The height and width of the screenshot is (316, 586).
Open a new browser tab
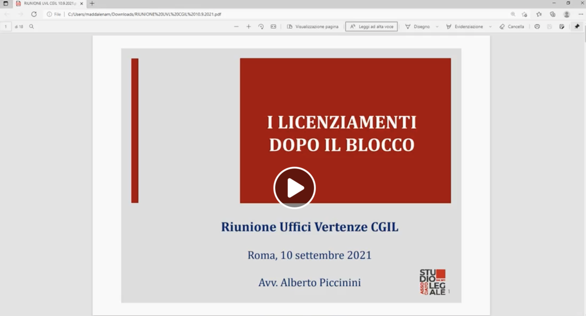click(92, 4)
